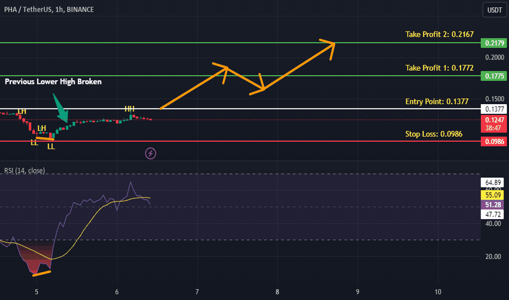The height and width of the screenshot is (300, 509).
Task: Click the Entry Point: 0.1377 text
Action: click(x=436, y=101)
